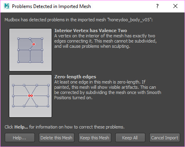The height and width of the screenshot is (147, 185).
Task: Click the 'Click Help... for information' instruction text
Action: click(x=64, y=127)
